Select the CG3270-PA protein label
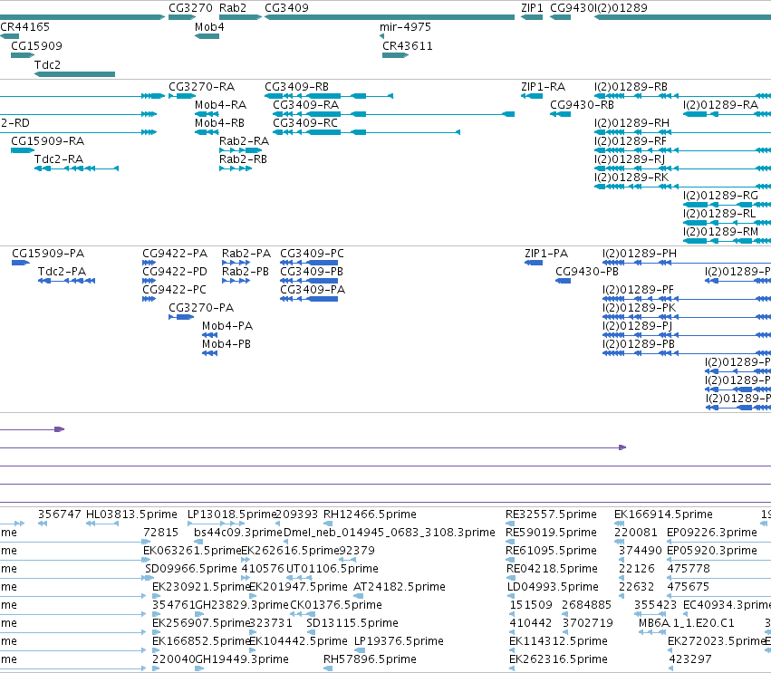771x673 pixels. pyautogui.click(x=201, y=308)
